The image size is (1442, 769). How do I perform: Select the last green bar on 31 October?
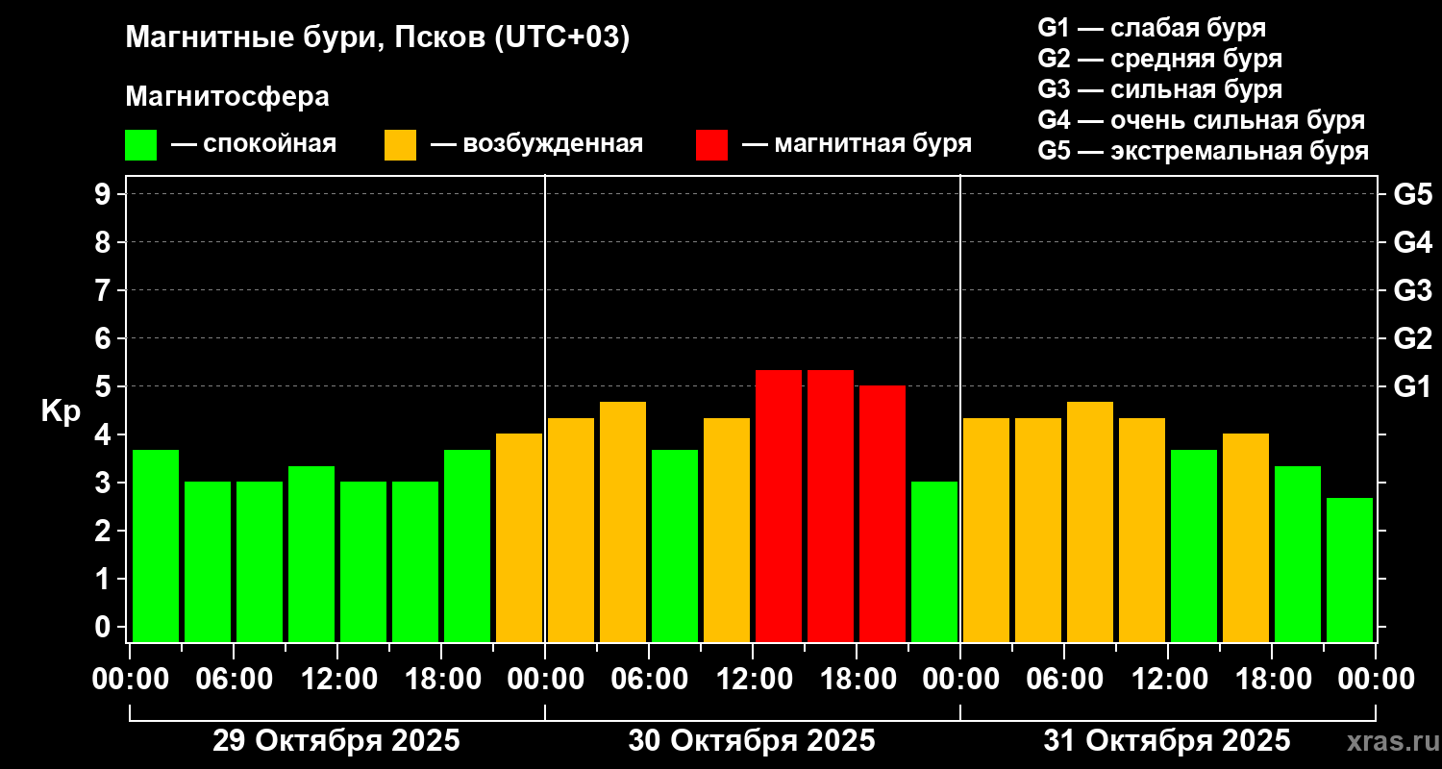pyautogui.click(x=1350, y=570)
